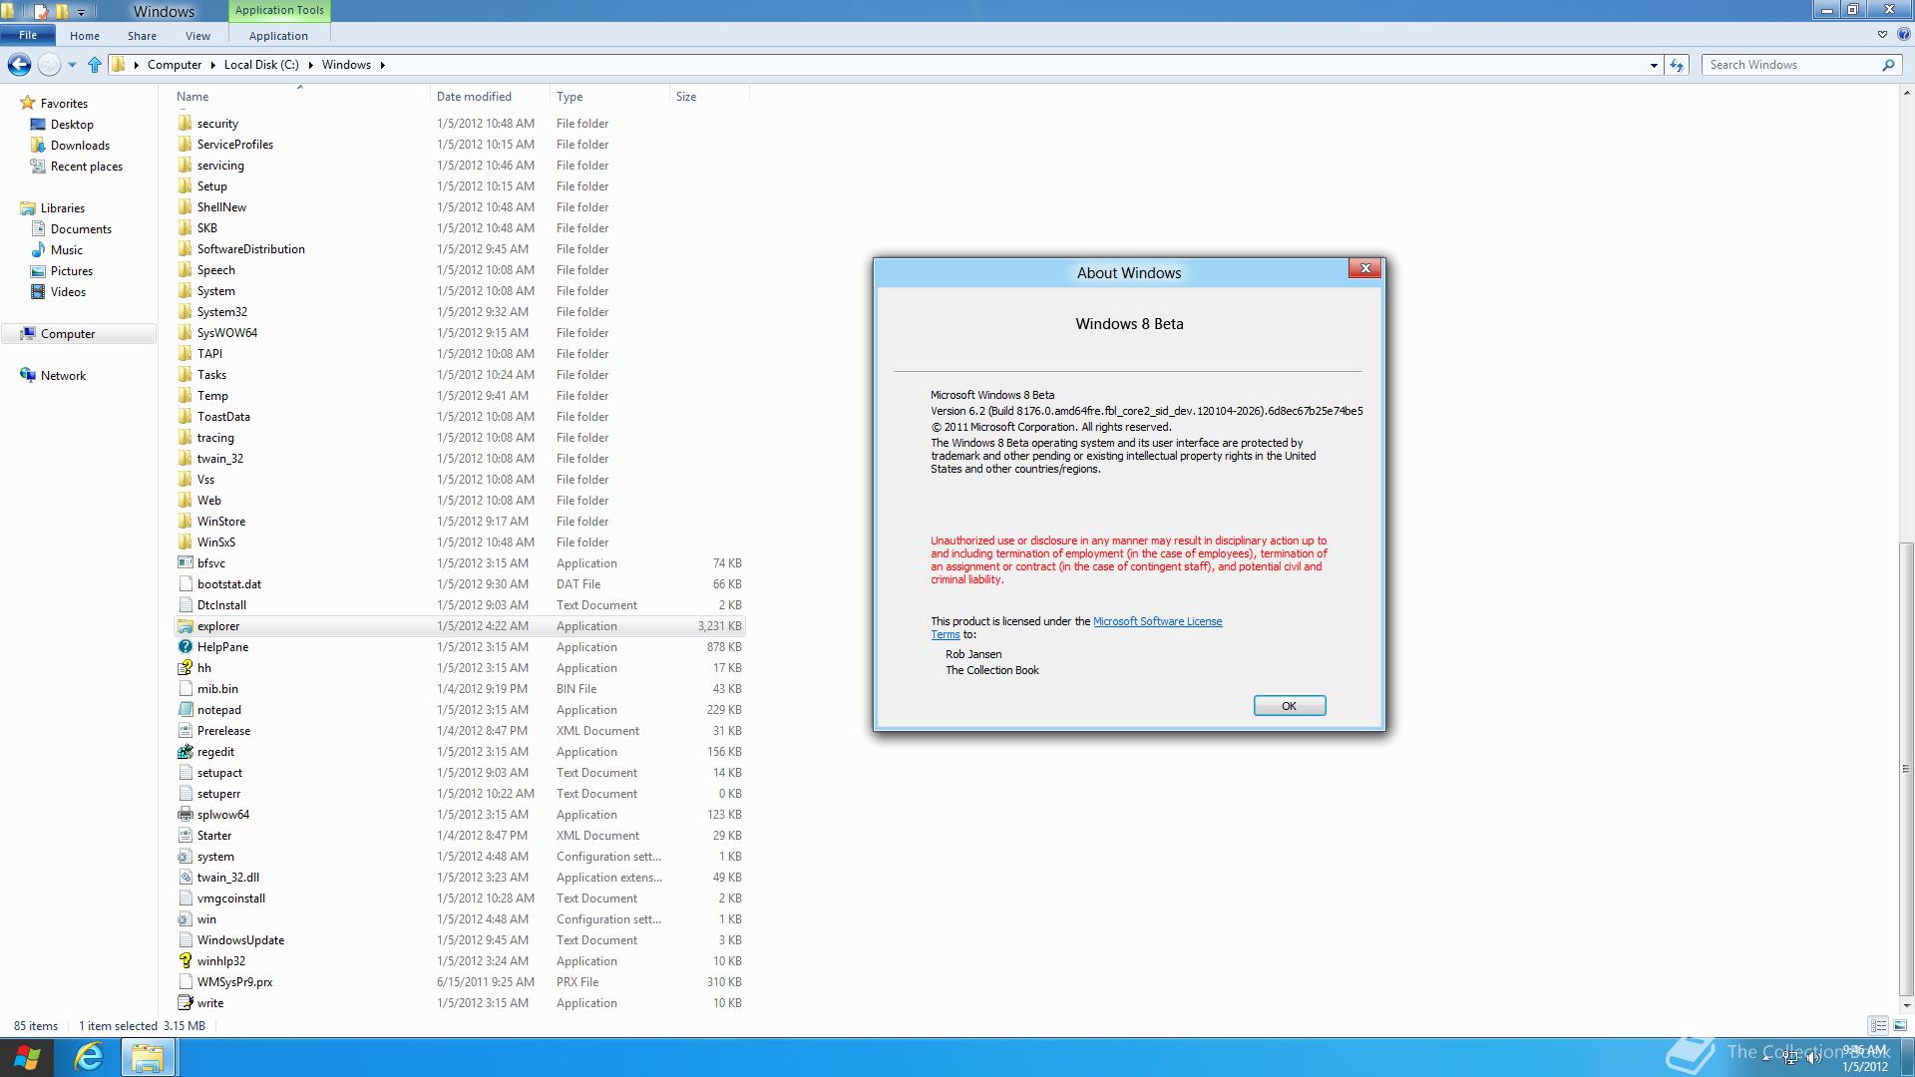Viewport: 1915px width, 1077px height.
Task: Select the System32 folder icon
Action: 186,312
